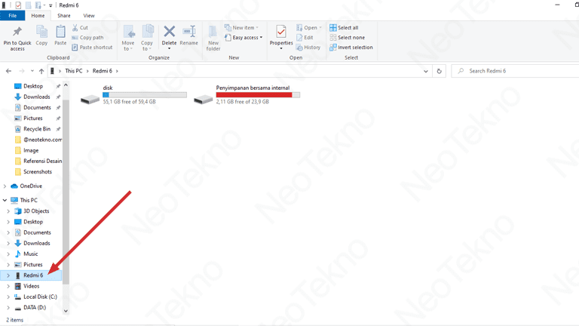The height and width of the screenshot is (326, 579).
Task: Open the Easy access dropdown
Action: click(246, 38)
